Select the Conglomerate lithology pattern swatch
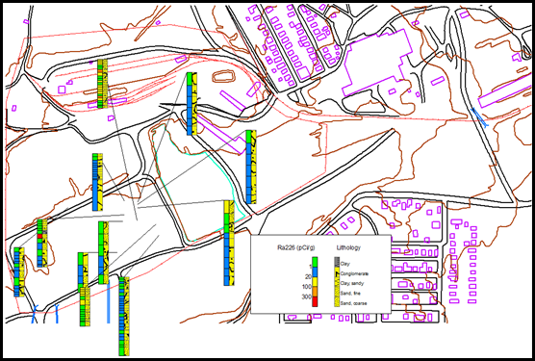The height and width of the screenshot is (361, 535). 337,272
